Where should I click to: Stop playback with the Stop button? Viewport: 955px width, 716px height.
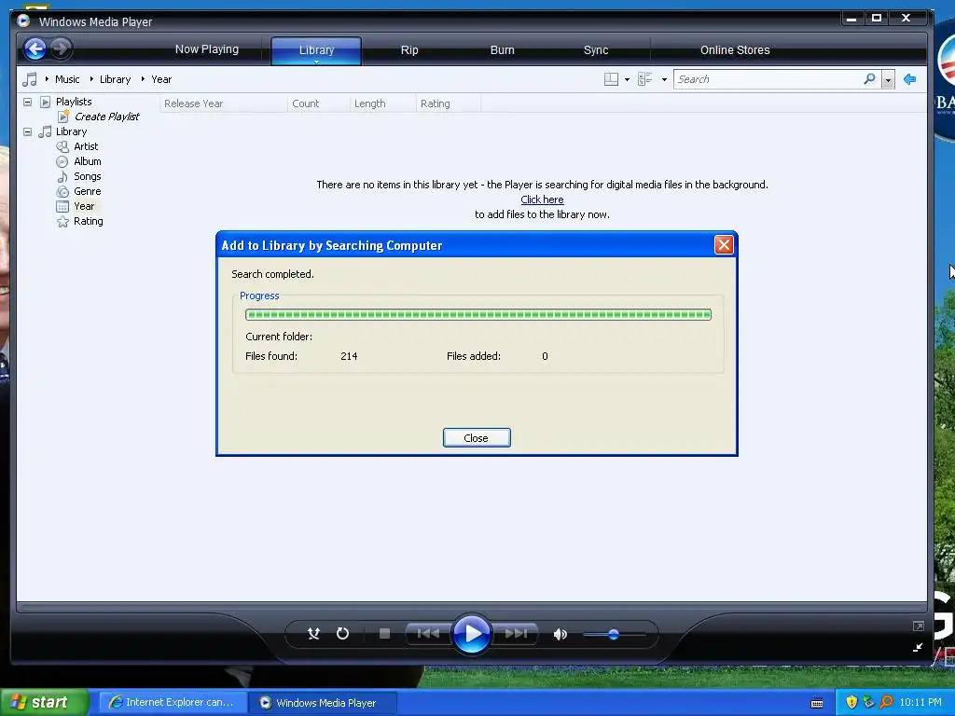coord(384,634)
